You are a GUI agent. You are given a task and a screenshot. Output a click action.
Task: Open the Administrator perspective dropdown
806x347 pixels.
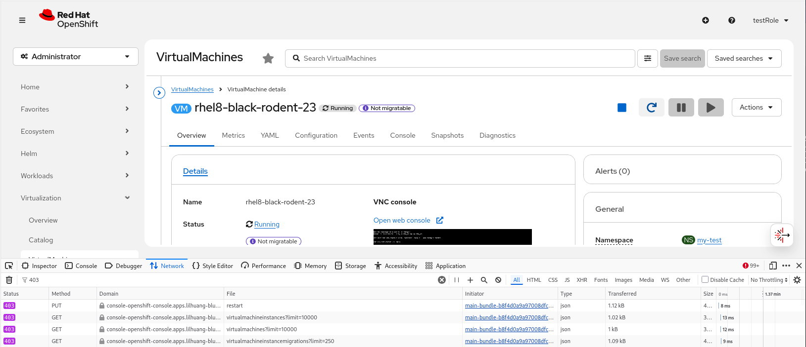[76, 57]
